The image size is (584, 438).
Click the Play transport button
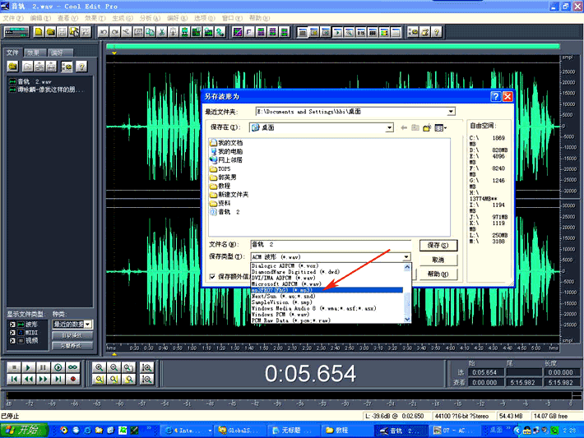tap(29, 367)
